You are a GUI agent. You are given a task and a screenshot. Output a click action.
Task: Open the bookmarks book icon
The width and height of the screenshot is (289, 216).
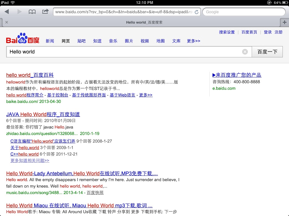click(32, 12)
